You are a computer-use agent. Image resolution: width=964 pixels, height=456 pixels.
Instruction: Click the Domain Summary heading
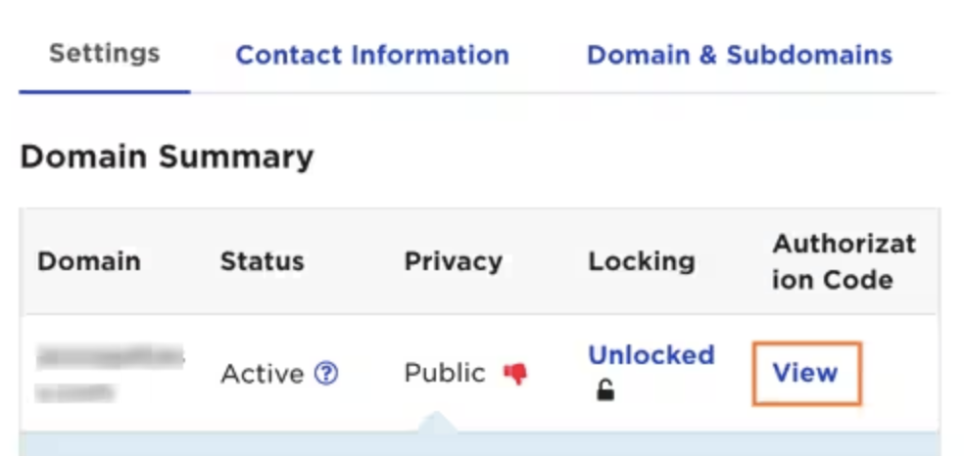point(168,158)
